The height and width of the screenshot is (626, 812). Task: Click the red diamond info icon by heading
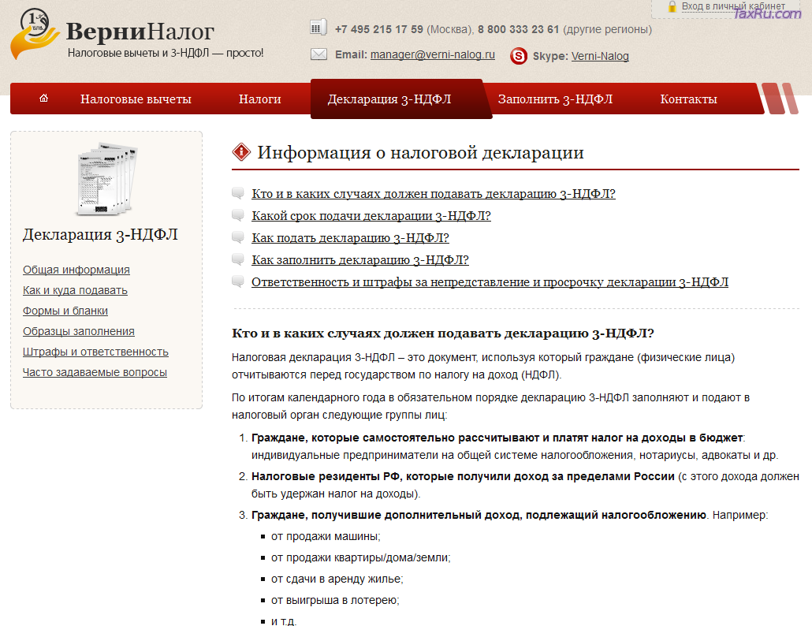click(241, 152)
